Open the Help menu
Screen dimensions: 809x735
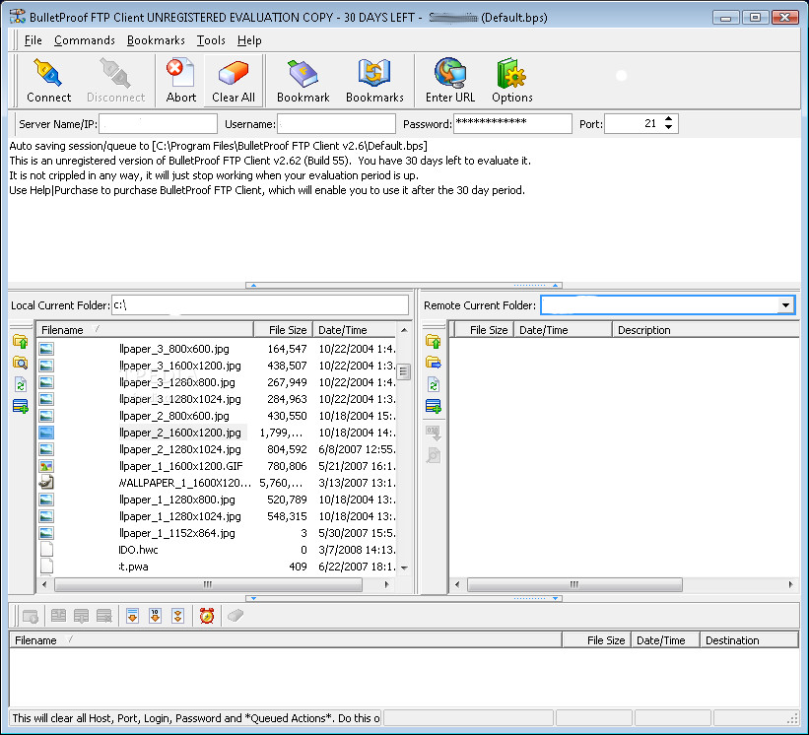click(x=249, y=40)
